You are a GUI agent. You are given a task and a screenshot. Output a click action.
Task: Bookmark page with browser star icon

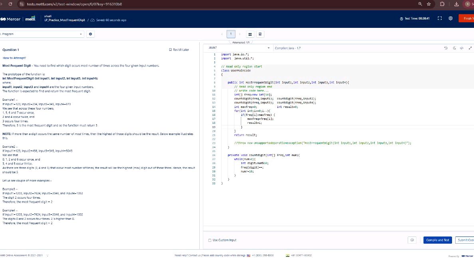click(x=428, y=4)
